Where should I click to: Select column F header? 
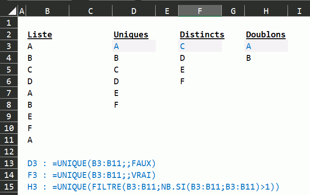coord(200,11)
